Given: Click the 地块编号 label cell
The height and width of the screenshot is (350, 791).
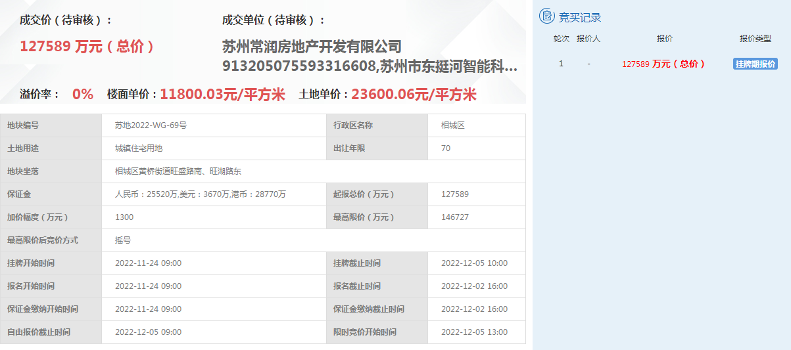Looking at the screenshot, I should point(51,125).
